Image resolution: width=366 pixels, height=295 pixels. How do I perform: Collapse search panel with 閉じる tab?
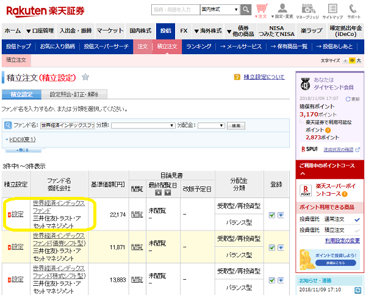click(x=23, y=151)
